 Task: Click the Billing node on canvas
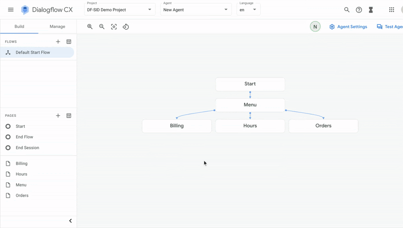pos(177,126)
